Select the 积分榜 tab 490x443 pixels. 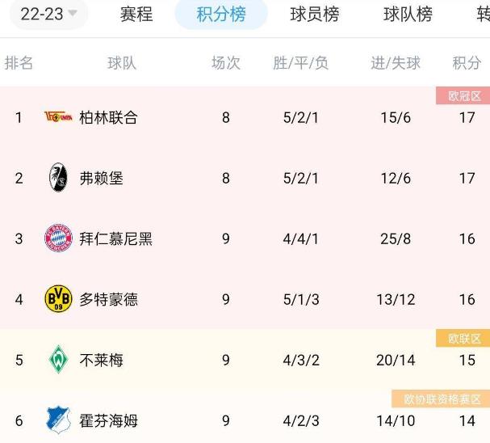[221, 14]
